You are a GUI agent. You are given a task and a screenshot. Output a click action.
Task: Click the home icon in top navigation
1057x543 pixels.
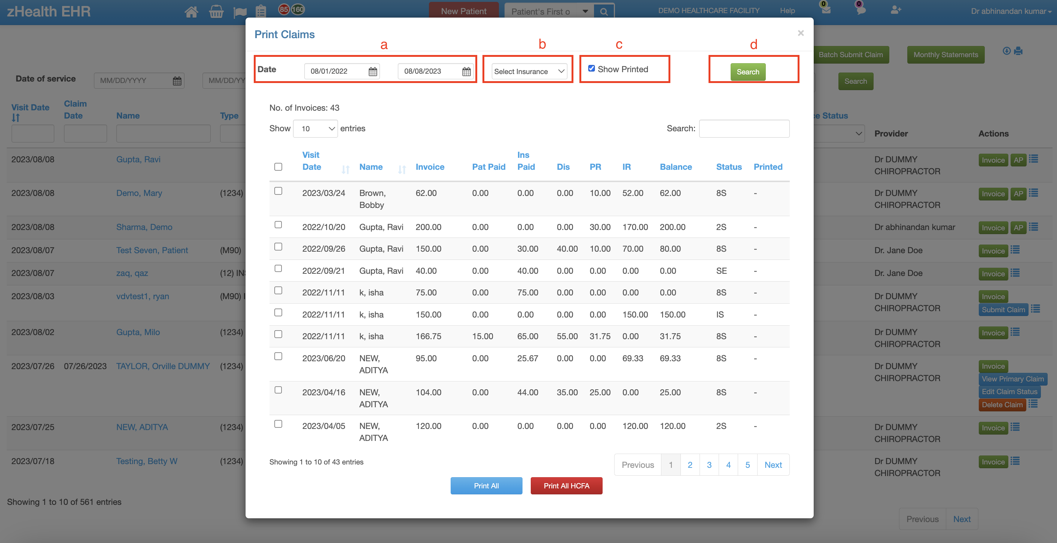[191, 12]
